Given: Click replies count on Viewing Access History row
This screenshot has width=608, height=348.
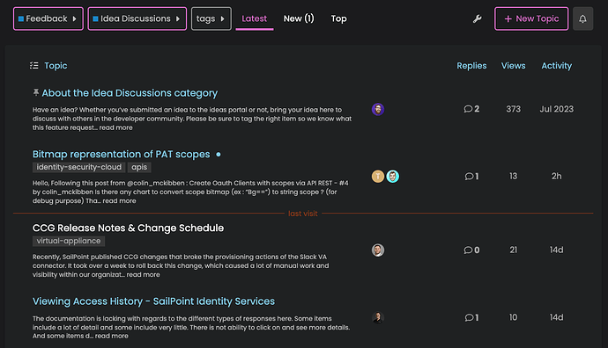Looking at the screenshot, I should click(x=471, y=317).
